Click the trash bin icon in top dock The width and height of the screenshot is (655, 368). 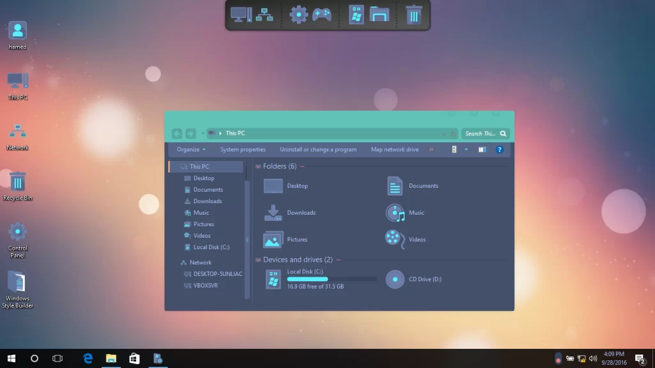pyautogui.click(x=414, y=15)
